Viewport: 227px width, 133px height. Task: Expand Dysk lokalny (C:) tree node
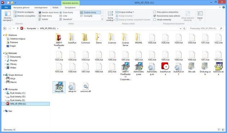tap(5, 93)
